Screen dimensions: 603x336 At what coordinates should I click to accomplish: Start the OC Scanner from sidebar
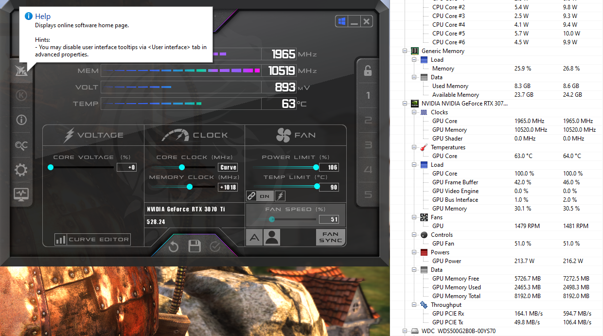21,145
